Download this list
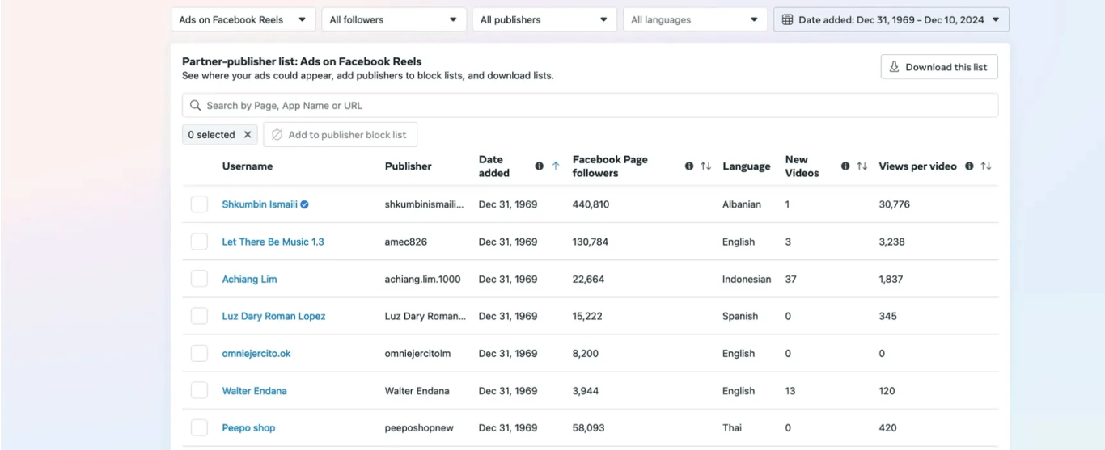 [939, 67]
